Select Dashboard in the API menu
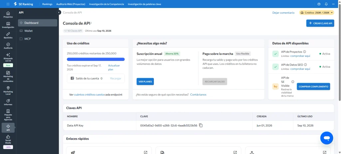341x154 pixels. tap(38, 23)
